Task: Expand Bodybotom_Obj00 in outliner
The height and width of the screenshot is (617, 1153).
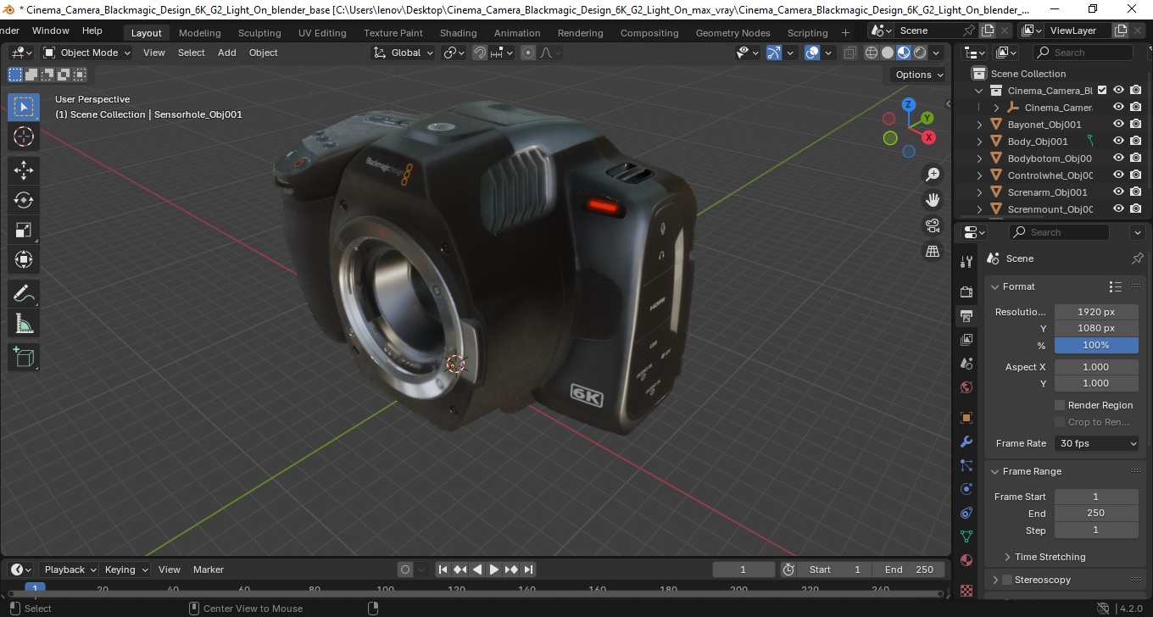Action: [x=980, y=158]
